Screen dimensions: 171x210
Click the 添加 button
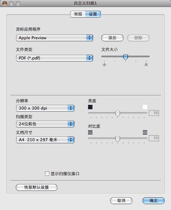pos(112,38)
